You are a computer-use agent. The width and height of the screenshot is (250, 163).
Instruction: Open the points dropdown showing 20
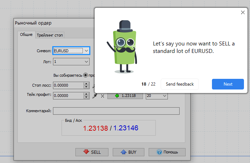164,96
